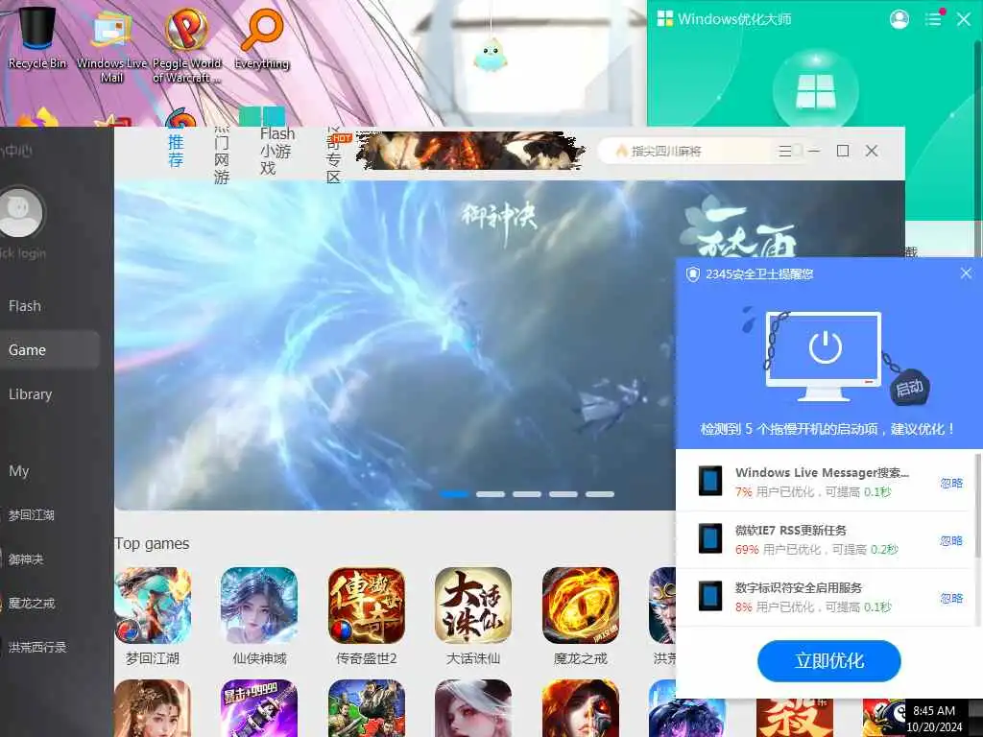Image resolution: width=983 pixels, height=737 pixels.
Task: Click the 立即优化 button
Action: 828,660
